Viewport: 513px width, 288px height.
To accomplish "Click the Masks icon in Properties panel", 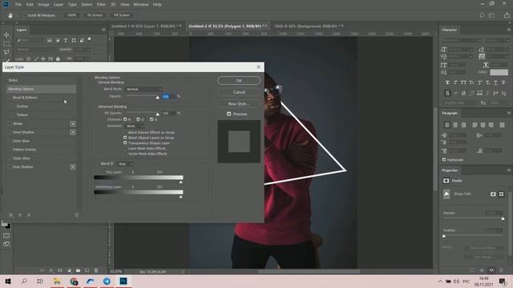I will click(x=446, y=181).
